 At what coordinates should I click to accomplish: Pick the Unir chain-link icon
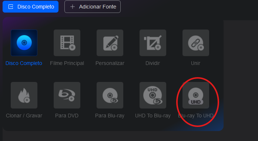coord(196,43)
